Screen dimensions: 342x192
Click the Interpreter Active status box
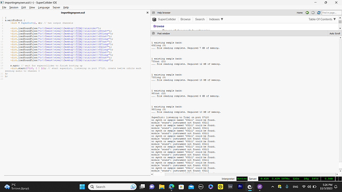click(x=242, y=179)
